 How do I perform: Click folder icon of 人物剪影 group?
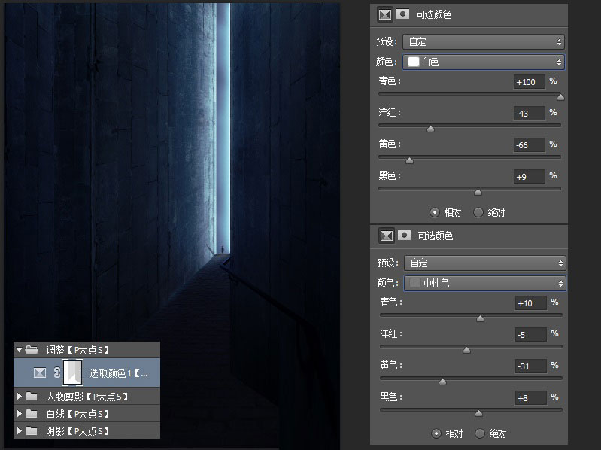pyautogui.click(x=32, y=397)
